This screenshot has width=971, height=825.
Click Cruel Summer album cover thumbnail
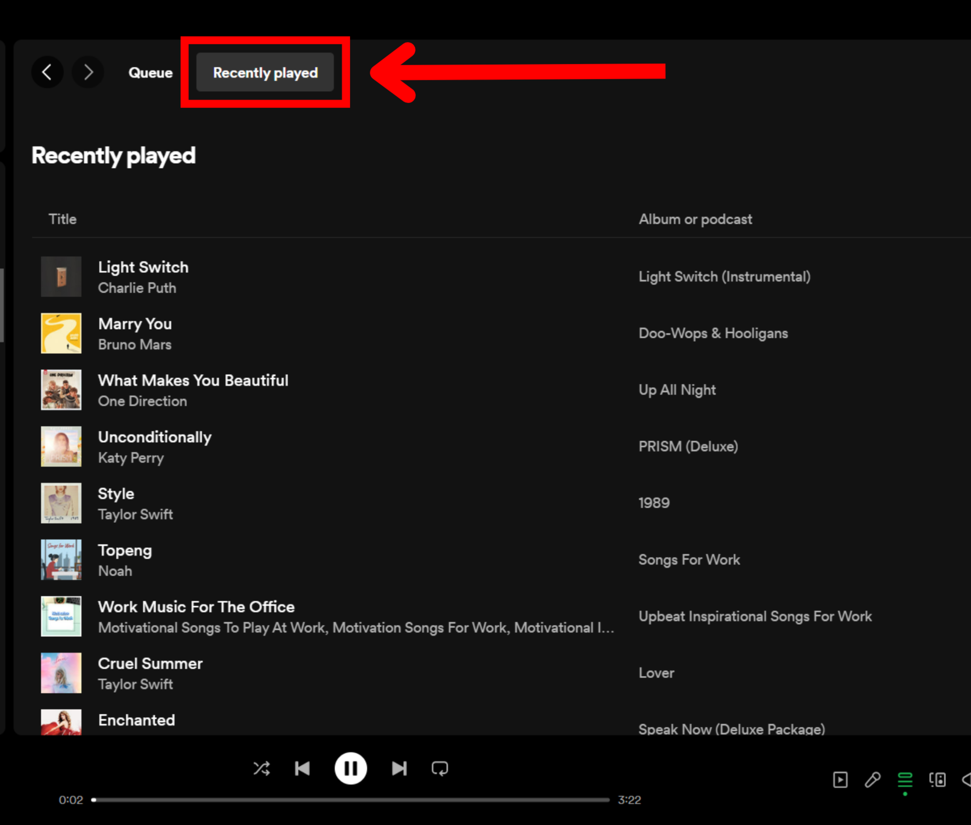61,673
